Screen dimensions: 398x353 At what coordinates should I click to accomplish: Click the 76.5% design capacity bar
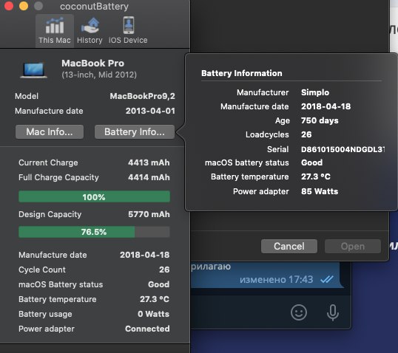tap(94, 232)
